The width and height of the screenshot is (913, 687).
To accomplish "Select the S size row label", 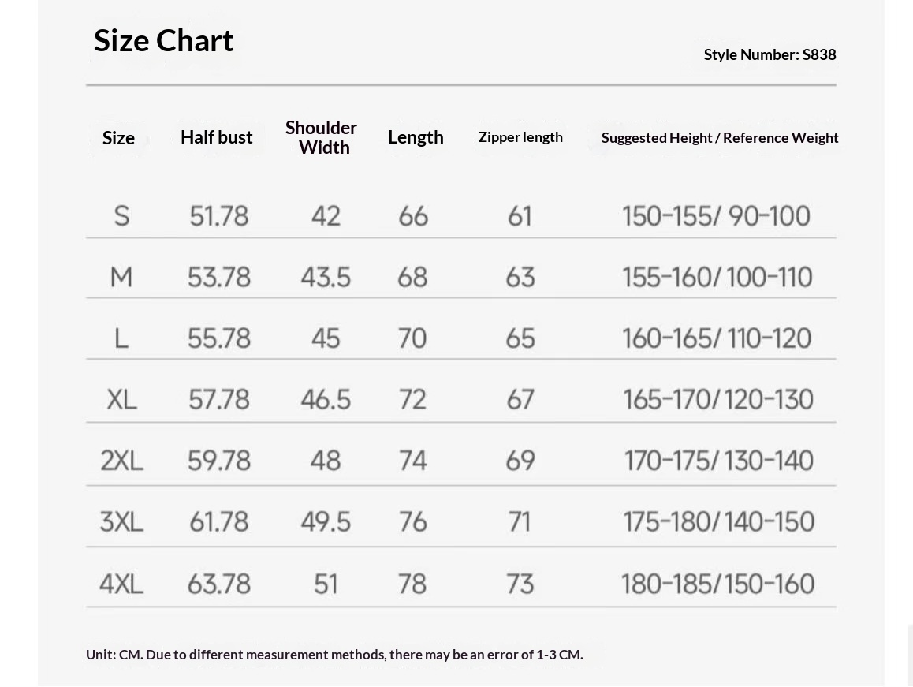I will point(121,215).
